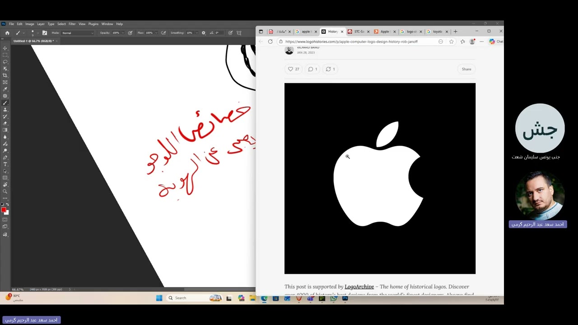The image size is (578, 325).
Task: Expand the Smoothing dropdown arrow
Action: click(x=197, y=33)
